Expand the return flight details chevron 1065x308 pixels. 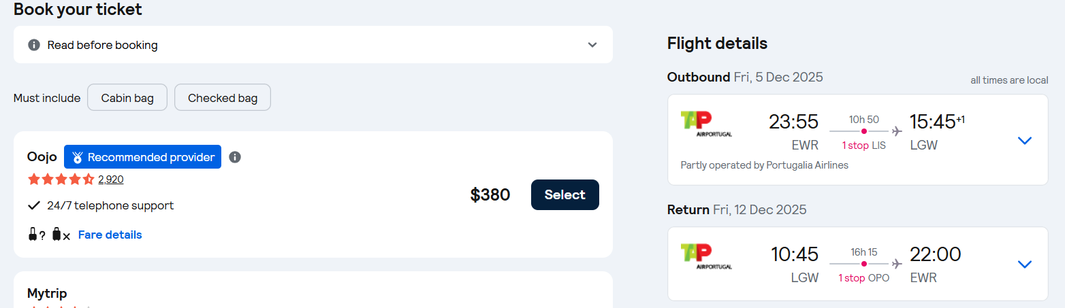pyautogui.click(x=1024, y=264)
